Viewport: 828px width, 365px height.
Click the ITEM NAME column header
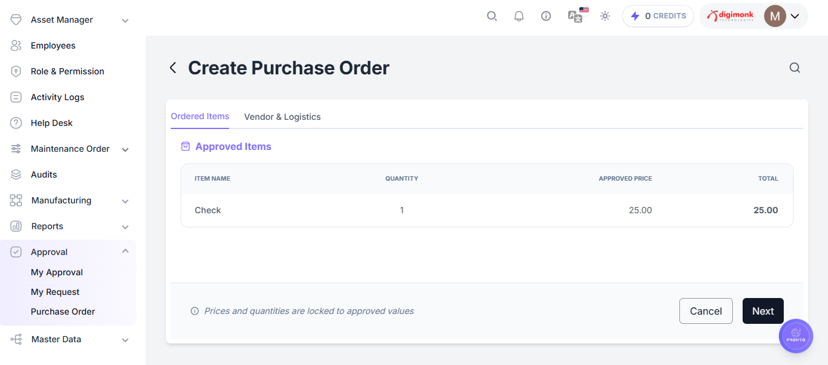coord(213,178)
